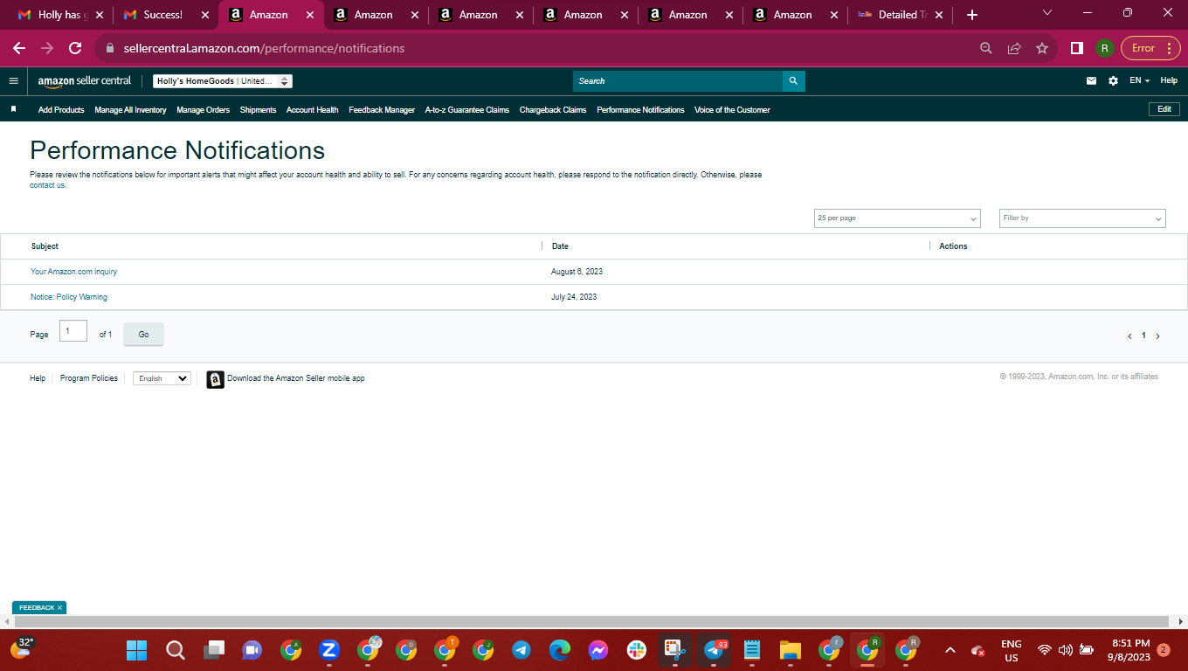Go to Manage All Inventory
This screenshot has width=1188, height=671.
(x=130, y=110)
